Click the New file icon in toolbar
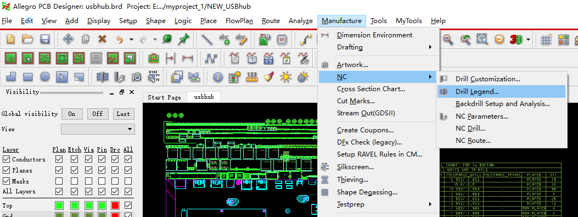The image size is (578, 217). click(x=10, y=39)
